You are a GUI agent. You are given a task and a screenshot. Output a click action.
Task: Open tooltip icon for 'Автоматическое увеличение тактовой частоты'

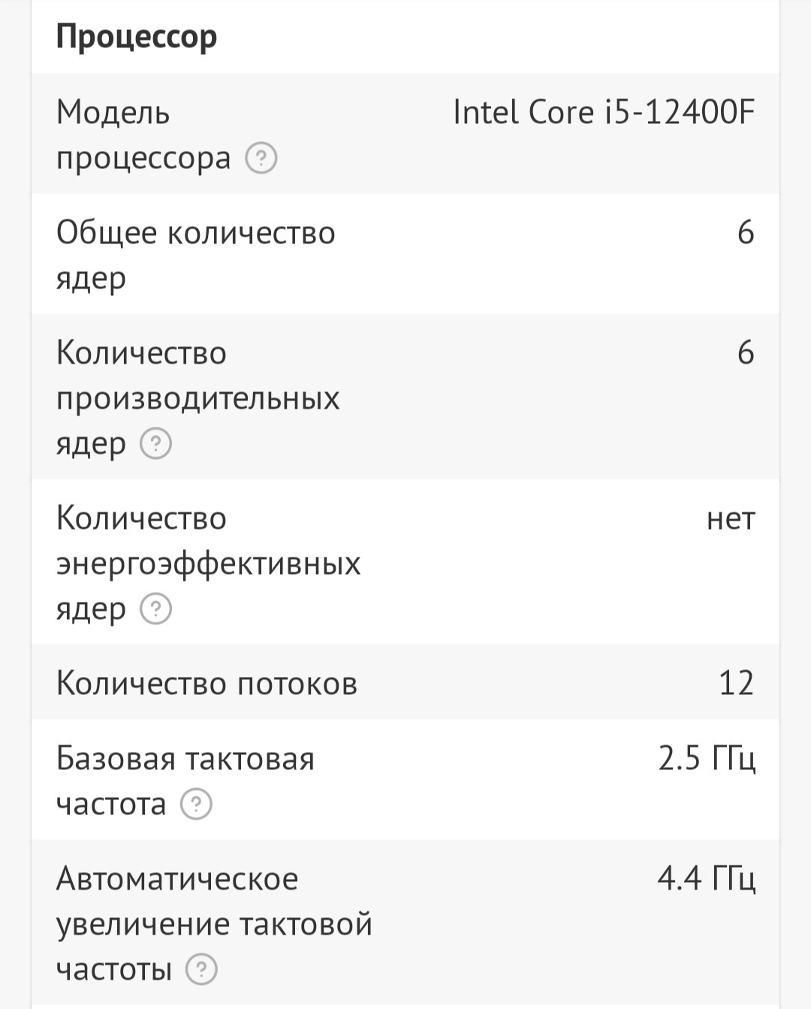tap(201, 970)
